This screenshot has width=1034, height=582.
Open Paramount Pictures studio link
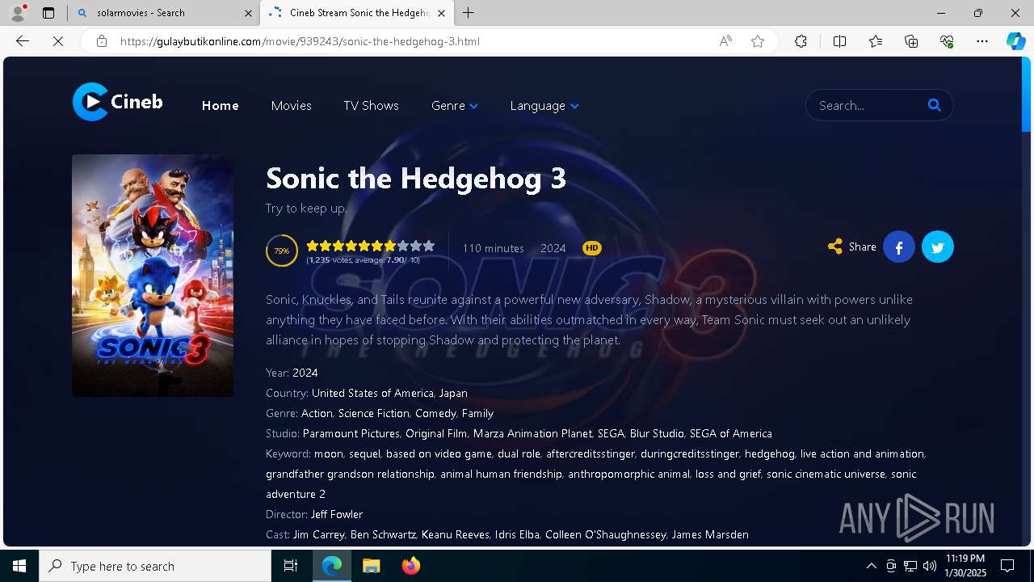pos(351,433)
